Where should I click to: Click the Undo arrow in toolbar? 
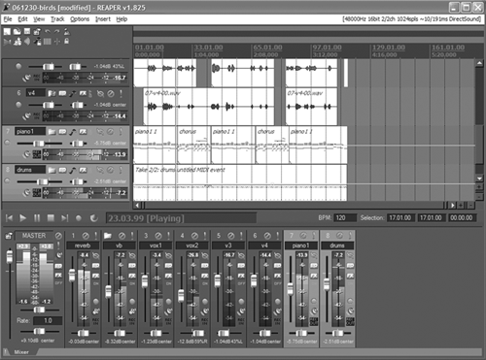(48, 31)
